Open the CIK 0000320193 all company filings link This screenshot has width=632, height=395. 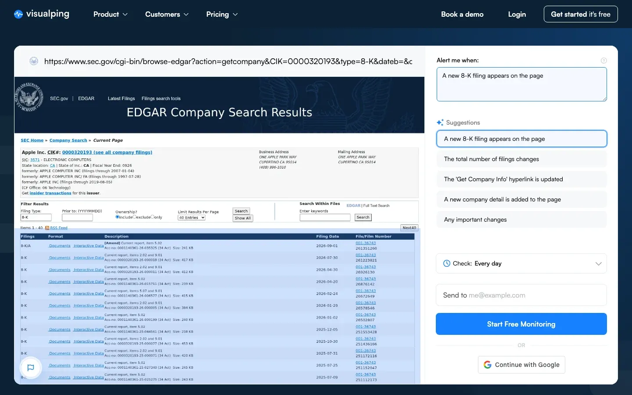(107, 152)
